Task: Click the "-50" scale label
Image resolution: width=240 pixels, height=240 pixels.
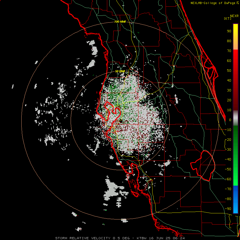Action: [x=228, y=169]
